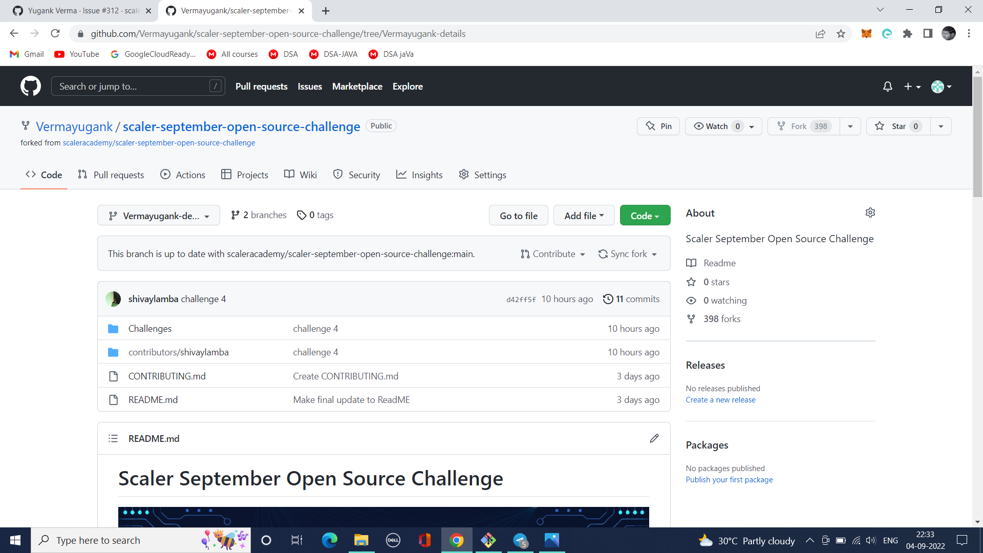Edit README.md with the pencil icon
Image resolution: width=983 pixels, height=553 pixels.
(654, 438)
